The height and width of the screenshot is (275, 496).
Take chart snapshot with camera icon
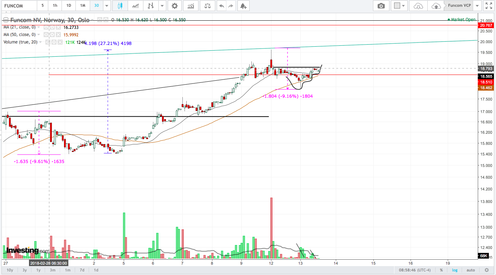pyautogui.click(x=381, y=6)
